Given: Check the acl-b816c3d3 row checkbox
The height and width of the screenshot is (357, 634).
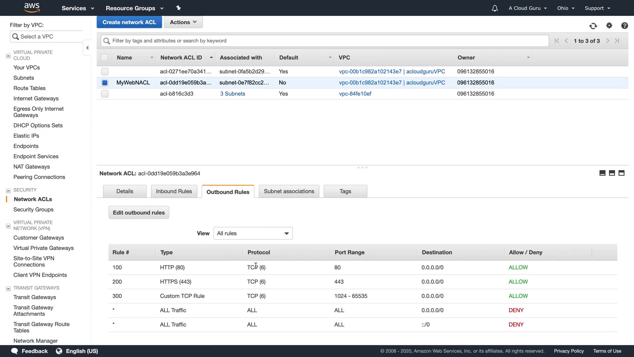Looking at the screenshot, I should click(105, 94).
